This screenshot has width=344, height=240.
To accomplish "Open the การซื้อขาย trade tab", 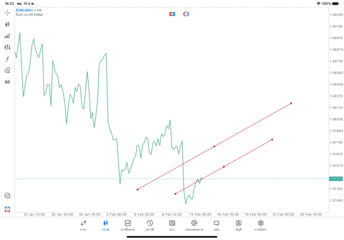I will [x=128, y=225].
